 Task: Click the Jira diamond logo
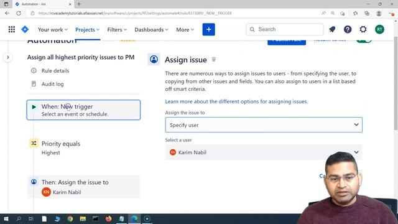[25, 29]
